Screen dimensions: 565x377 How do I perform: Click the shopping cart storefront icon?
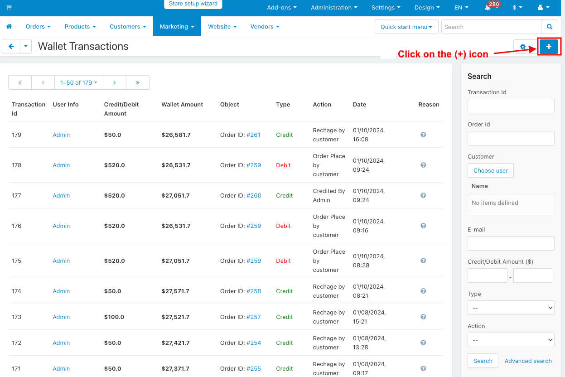[9, 8]
